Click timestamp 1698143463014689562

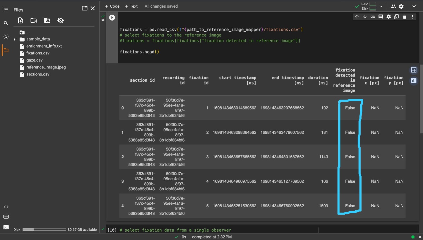pos(234,108)
